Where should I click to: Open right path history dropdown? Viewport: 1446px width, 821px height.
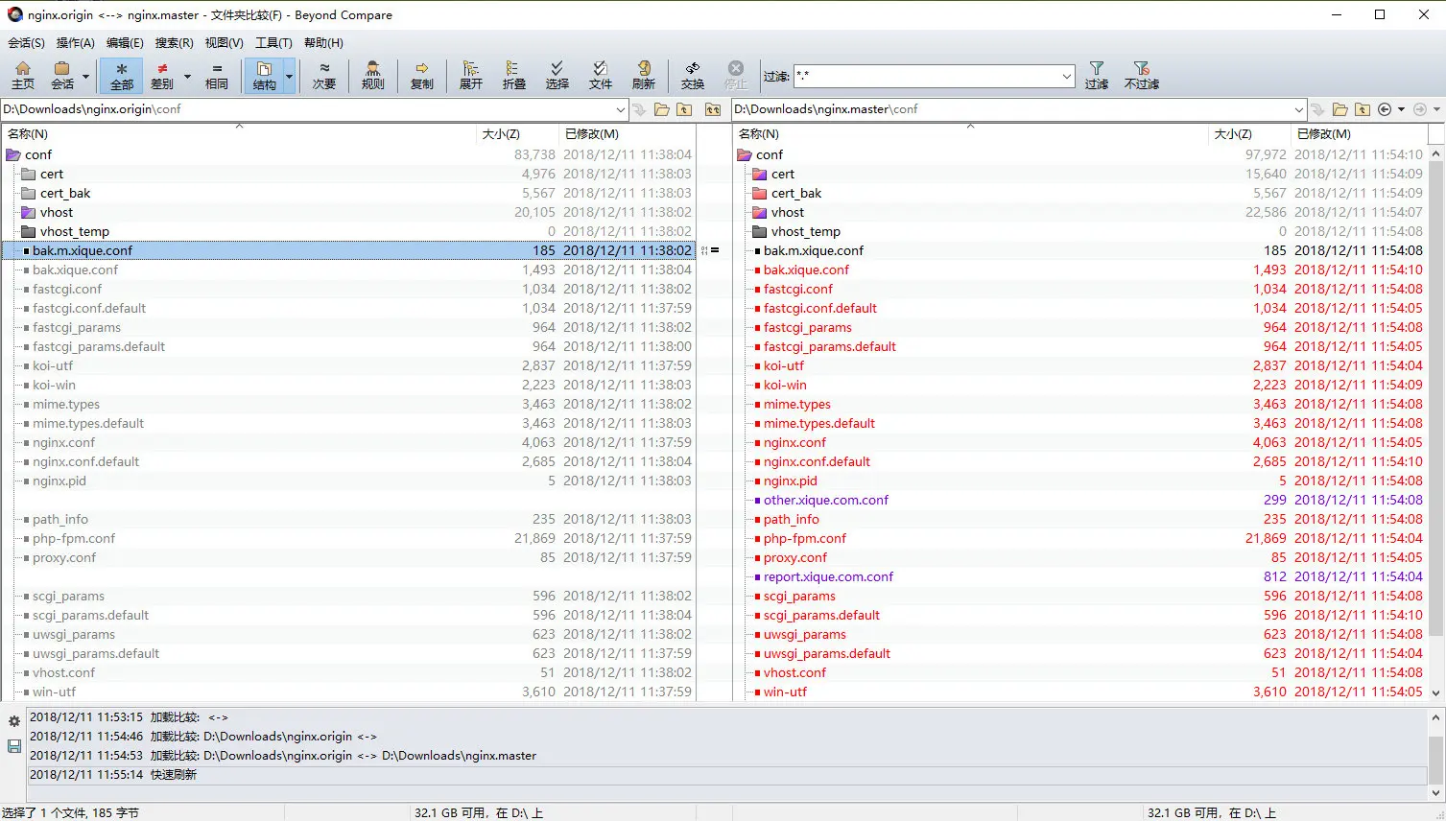1299,109
